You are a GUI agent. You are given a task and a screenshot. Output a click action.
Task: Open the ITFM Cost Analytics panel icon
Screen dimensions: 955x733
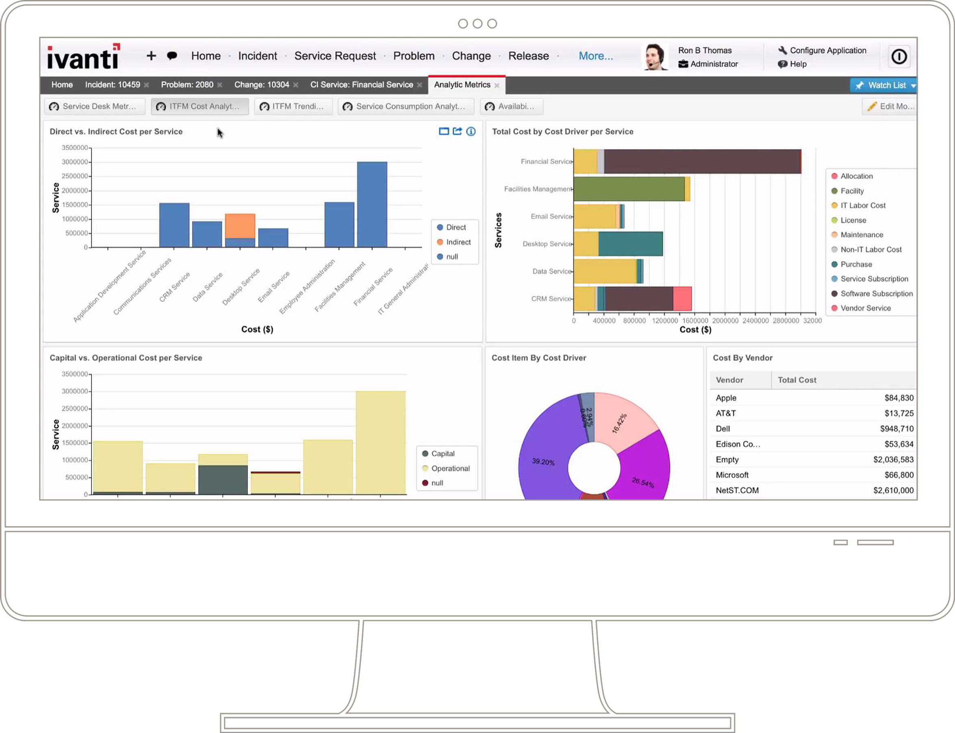coord(160,106)
